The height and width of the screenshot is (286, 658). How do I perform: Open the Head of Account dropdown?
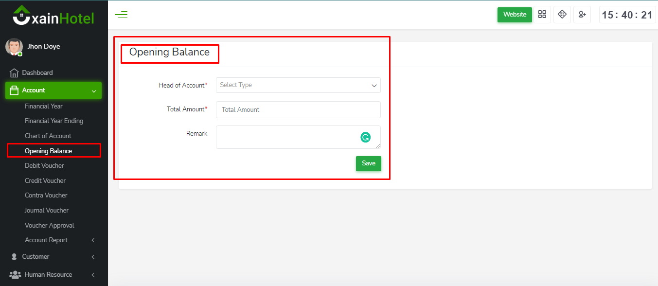tap(298, 85)
